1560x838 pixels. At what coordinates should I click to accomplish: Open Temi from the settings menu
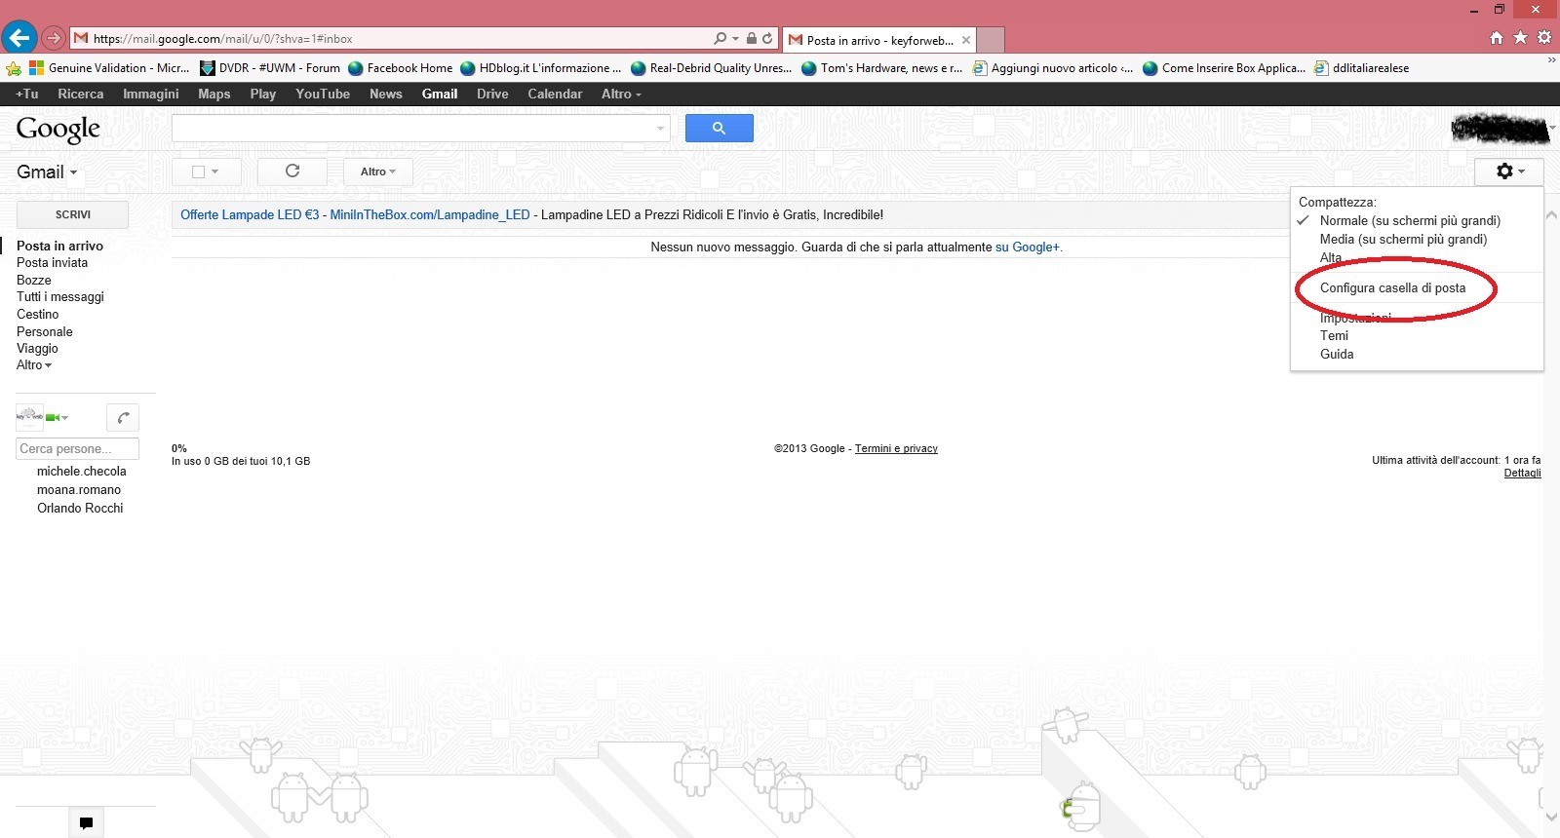click(1334, 336)
